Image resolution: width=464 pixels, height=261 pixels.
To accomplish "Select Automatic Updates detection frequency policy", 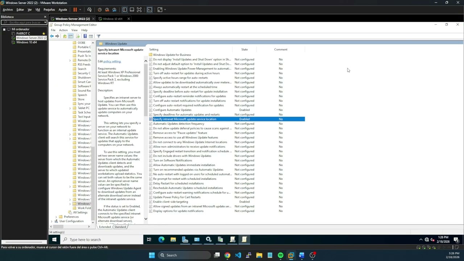I will click(179, 124).
